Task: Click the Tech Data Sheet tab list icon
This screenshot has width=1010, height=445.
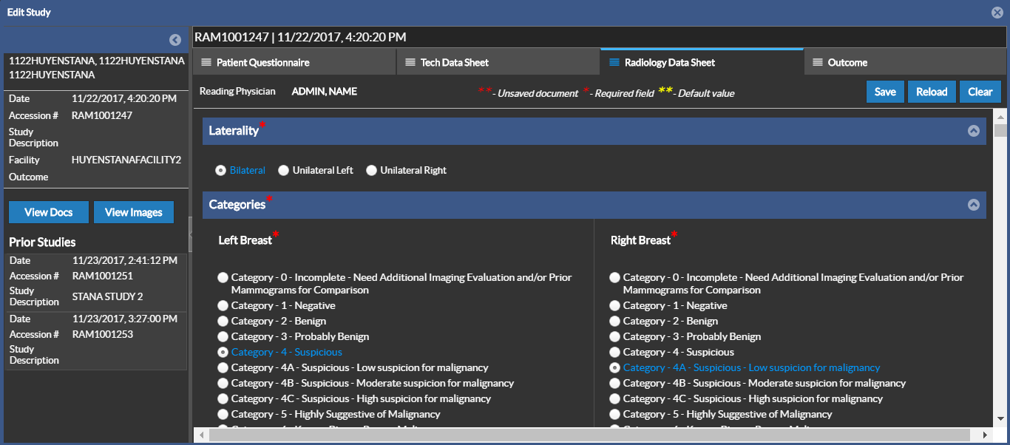Action: [410, 63]
